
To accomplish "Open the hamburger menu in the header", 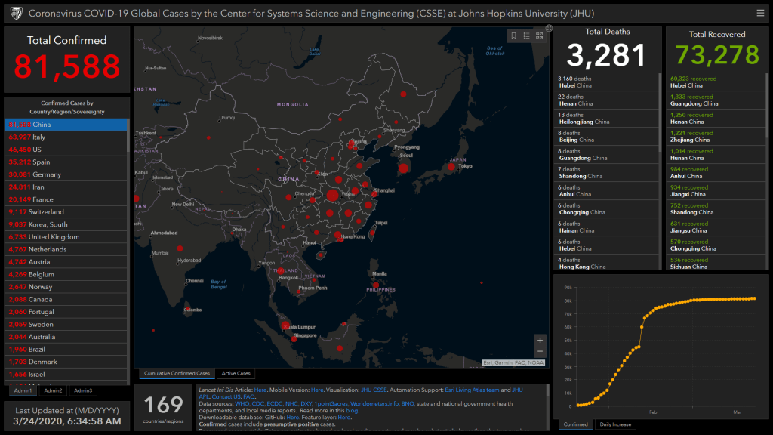I will 760,14.
